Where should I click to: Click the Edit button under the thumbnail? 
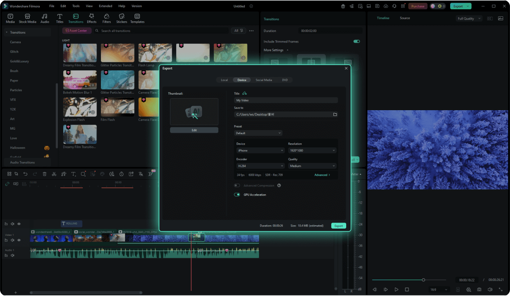(x=194, y=130)
